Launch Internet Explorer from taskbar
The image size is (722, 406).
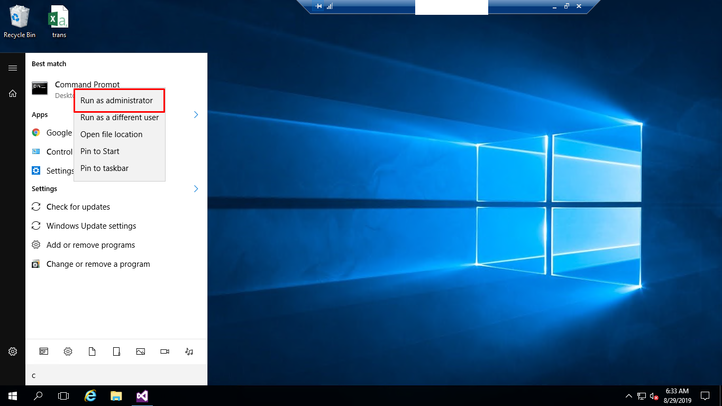point(91,396)
